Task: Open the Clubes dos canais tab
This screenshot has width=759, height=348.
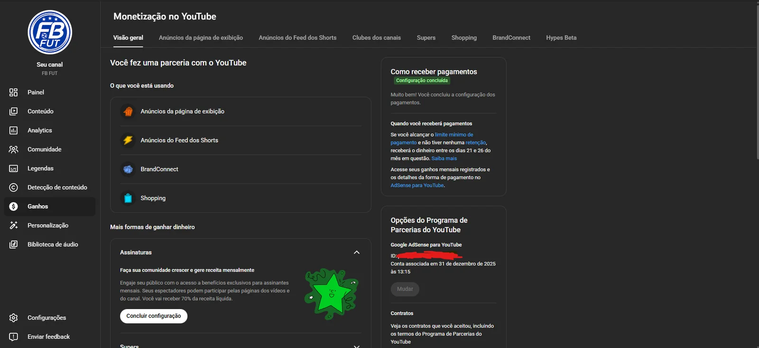Action: click(376, 38)
